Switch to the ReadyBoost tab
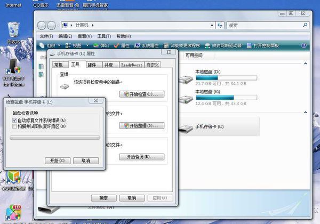 tap(130, 65)
